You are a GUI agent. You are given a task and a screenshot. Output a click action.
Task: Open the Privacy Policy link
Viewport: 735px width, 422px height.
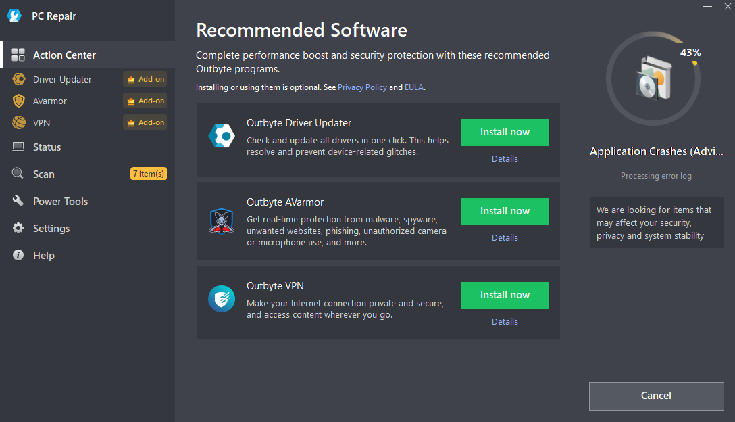click(x=362, y=87)
